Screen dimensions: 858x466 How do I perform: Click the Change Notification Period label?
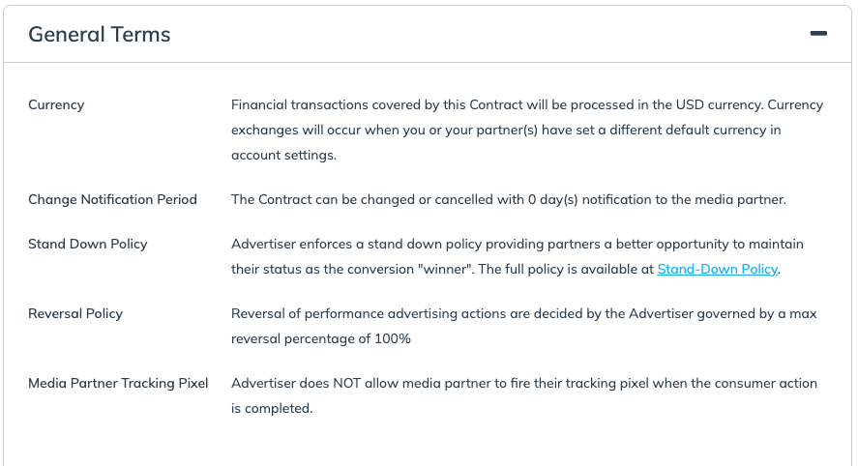112,199
